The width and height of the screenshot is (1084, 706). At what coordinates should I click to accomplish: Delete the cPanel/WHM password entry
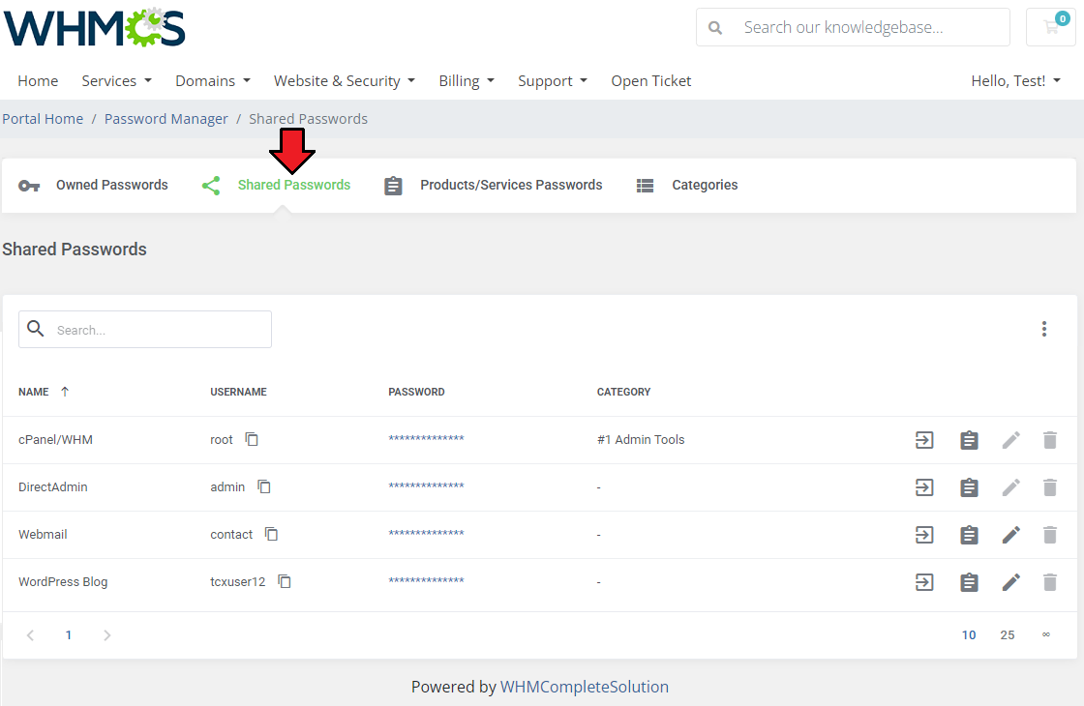pos(1049,439)
